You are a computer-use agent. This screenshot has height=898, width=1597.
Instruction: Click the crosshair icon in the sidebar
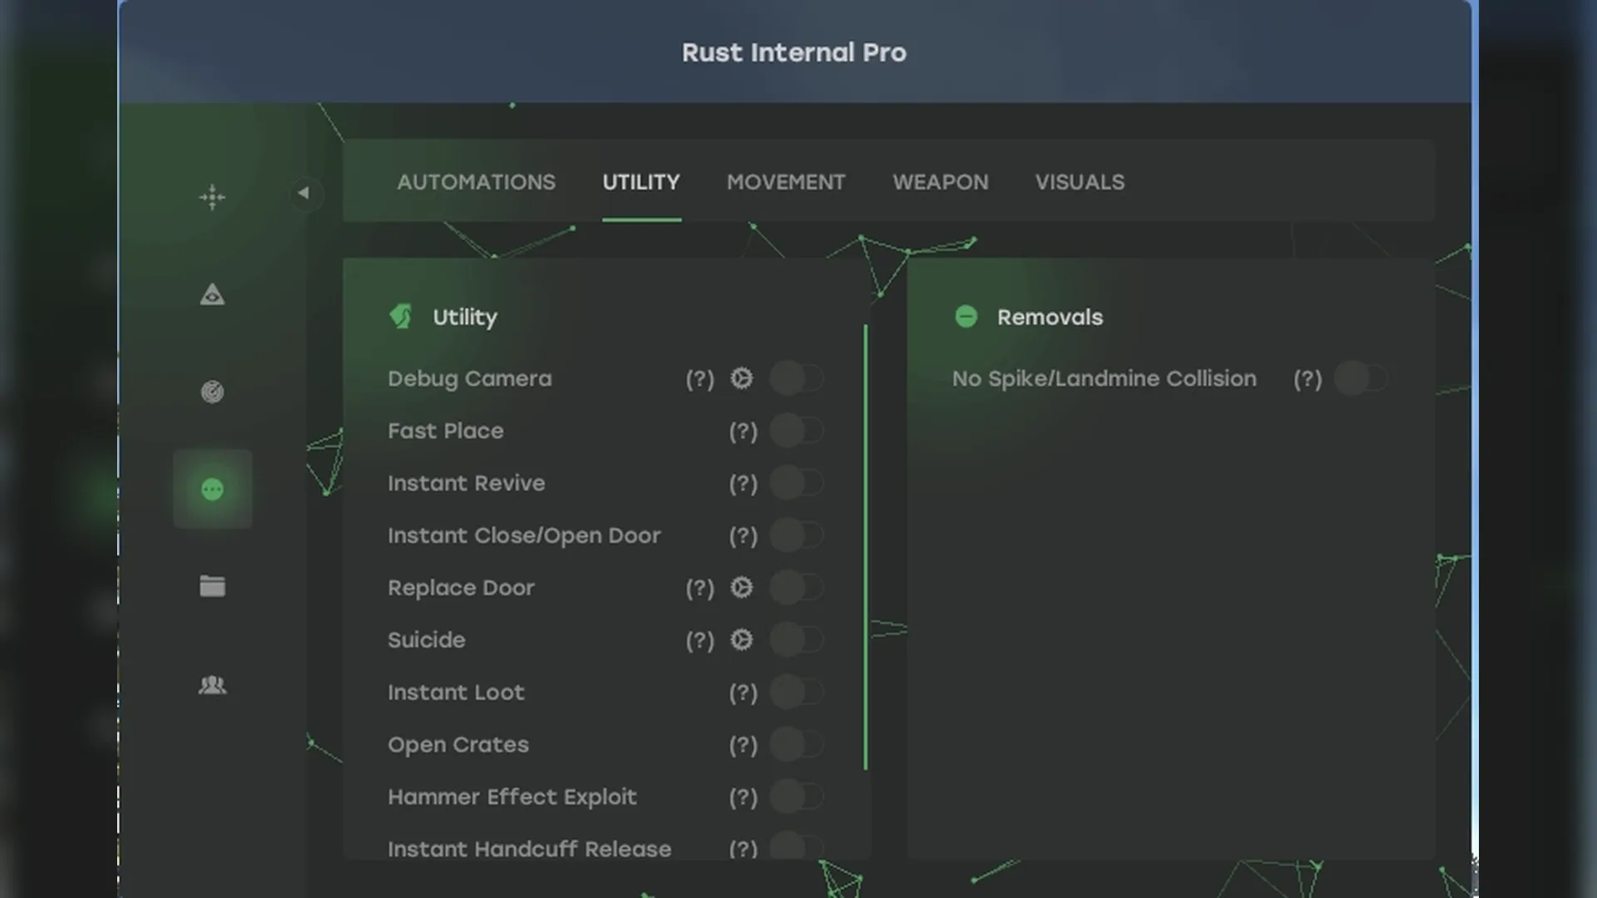point(212,197)
